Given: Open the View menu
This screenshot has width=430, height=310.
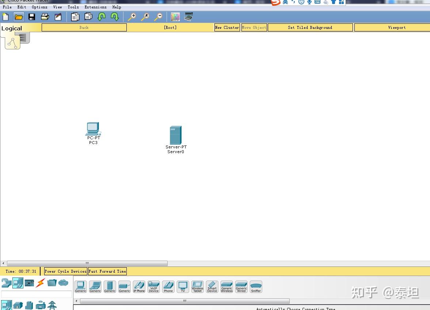Looking at the screenshot, I should point(58,7).
